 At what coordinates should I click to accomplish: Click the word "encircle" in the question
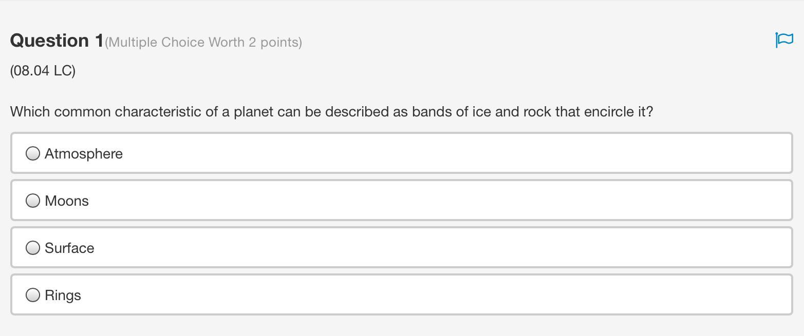pyautogui.click(x=609, y=112)
